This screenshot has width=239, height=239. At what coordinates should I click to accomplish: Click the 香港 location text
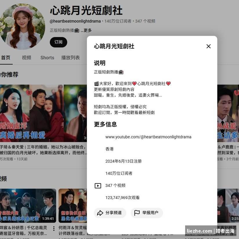pyautogui.click(x=110, y=149)
